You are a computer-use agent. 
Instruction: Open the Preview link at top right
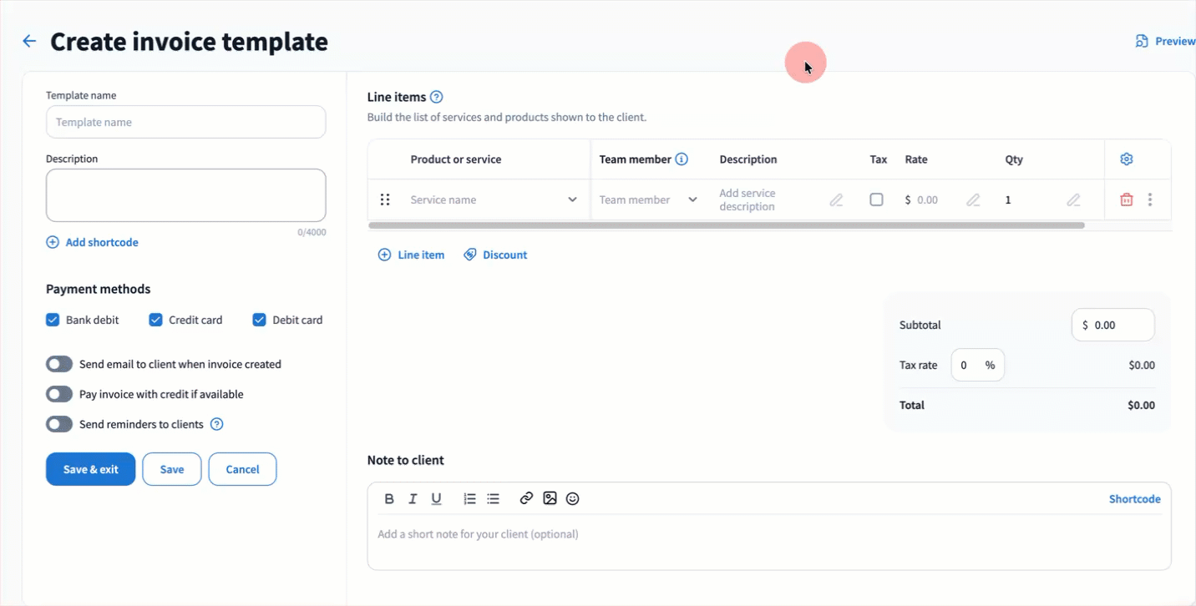click(x=1166, y=41)
